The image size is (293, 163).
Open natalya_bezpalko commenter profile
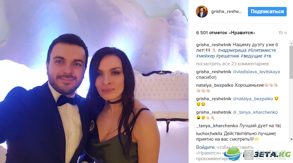tap(215, 85)
